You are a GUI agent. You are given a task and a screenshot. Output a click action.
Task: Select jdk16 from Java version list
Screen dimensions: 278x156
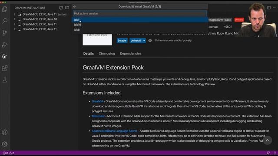point(140,25)
